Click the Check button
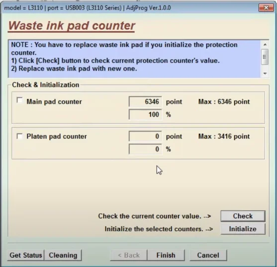 pos(243,216)
